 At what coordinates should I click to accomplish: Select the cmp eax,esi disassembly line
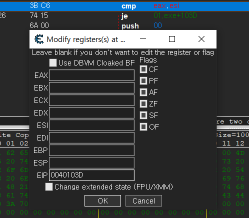(124, 6)
